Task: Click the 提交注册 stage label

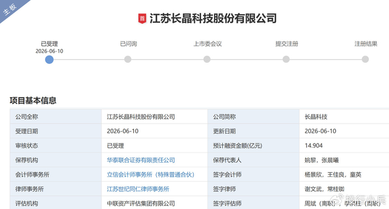Action: [287, 44]
